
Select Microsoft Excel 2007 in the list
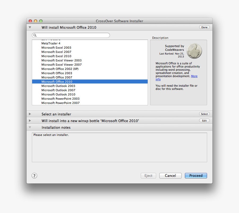[x=90, y=52]
